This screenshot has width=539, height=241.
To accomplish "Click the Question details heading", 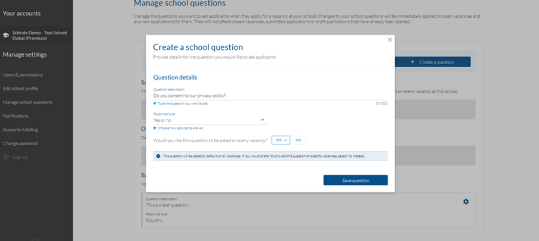I will click(x=175, y=77).
